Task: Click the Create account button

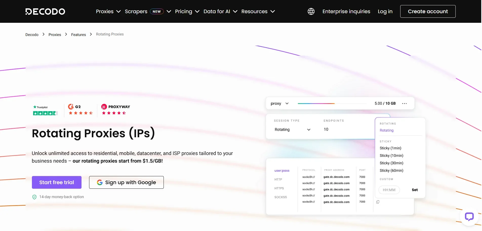Action: (428, 11)
